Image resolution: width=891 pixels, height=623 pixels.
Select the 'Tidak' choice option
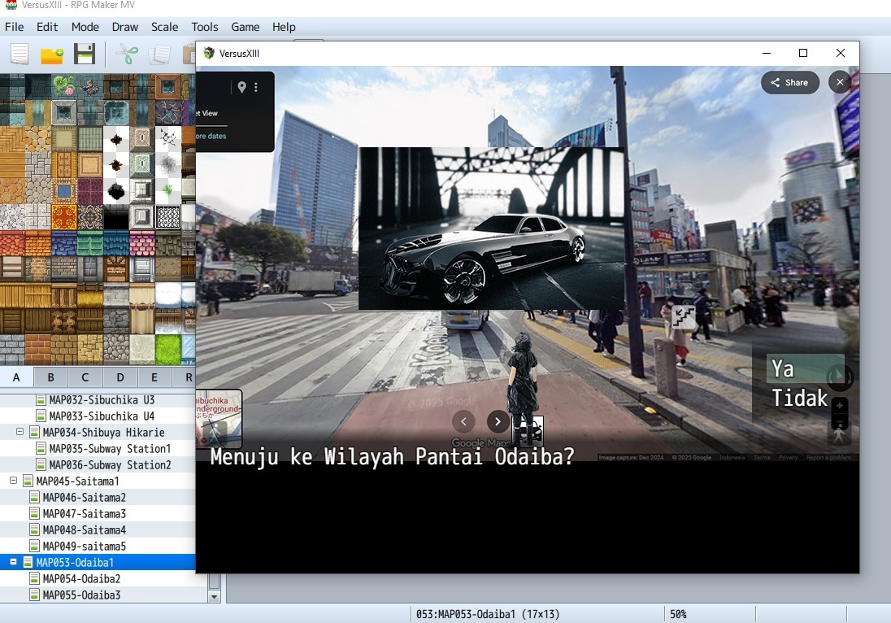point(799,399)
